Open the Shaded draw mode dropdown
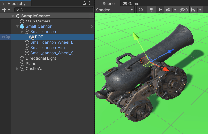 tap(114, 10)
